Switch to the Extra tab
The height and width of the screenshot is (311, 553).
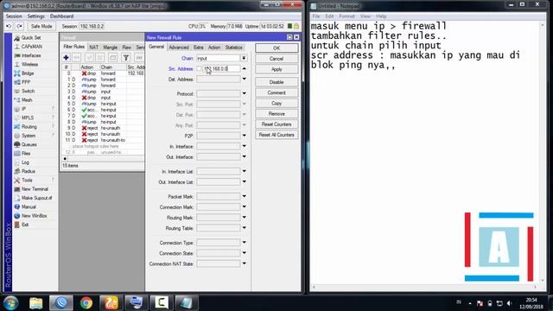tap(198, 48)
